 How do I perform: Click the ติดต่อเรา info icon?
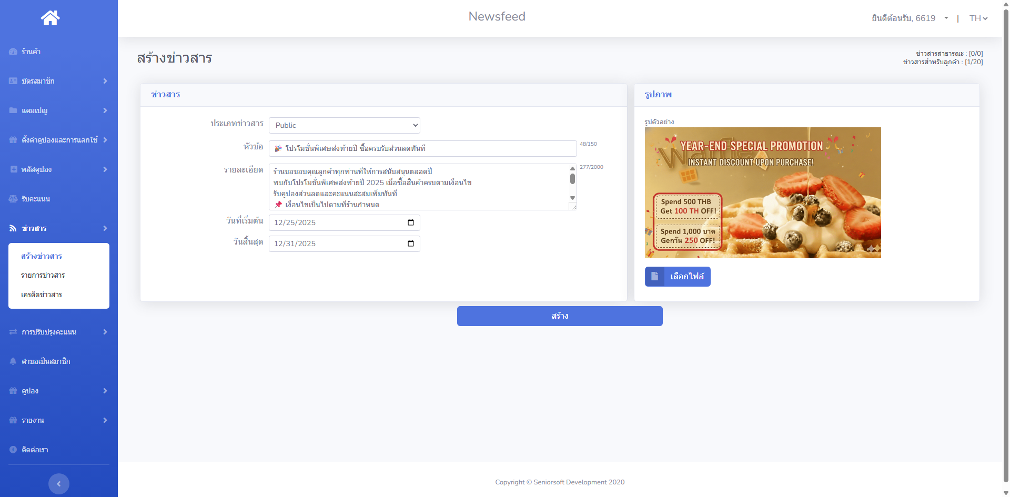click(13, 450)
